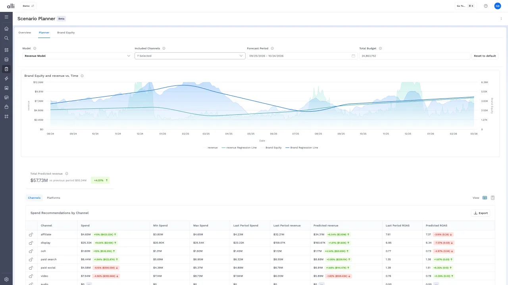The height and width of the screenshot is (285, 508).
Task: Open the apps-plus icon in the sidebar
Action: [6, 116]
